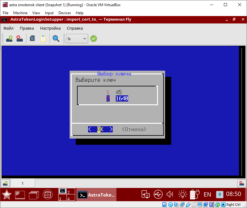Open clock showing 08:50
Screen dimensions: 247x208
pyautogui.click(x=233, y=194)
